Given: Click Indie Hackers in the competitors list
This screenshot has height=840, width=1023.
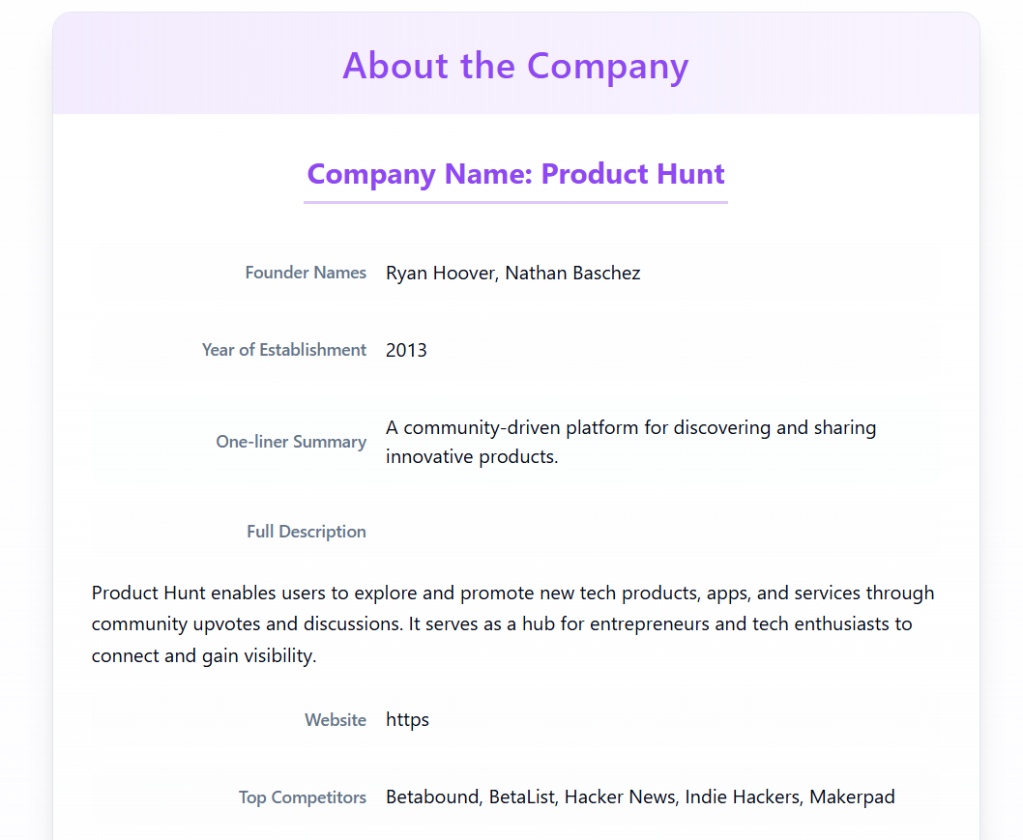Looking at the screenshot, I should point(744,797).
